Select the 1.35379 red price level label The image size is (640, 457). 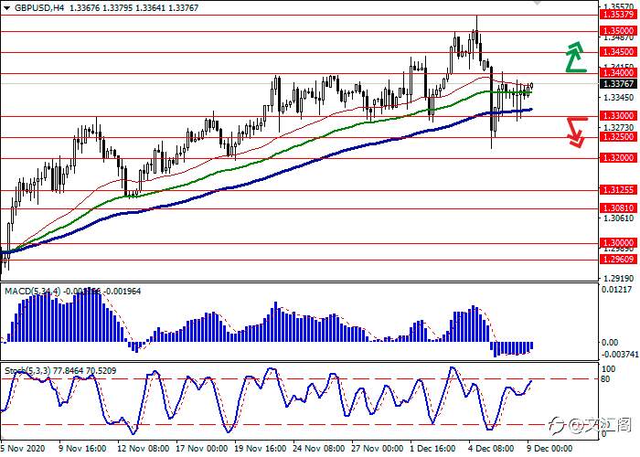[618, 15]
